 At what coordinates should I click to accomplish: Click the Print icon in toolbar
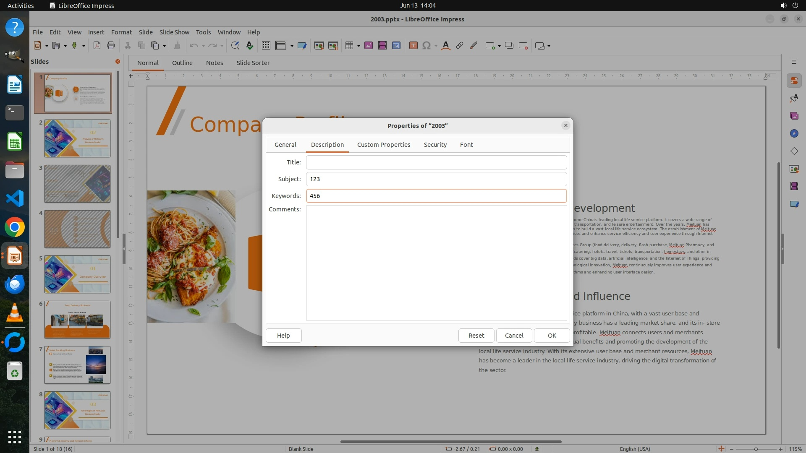111,46
